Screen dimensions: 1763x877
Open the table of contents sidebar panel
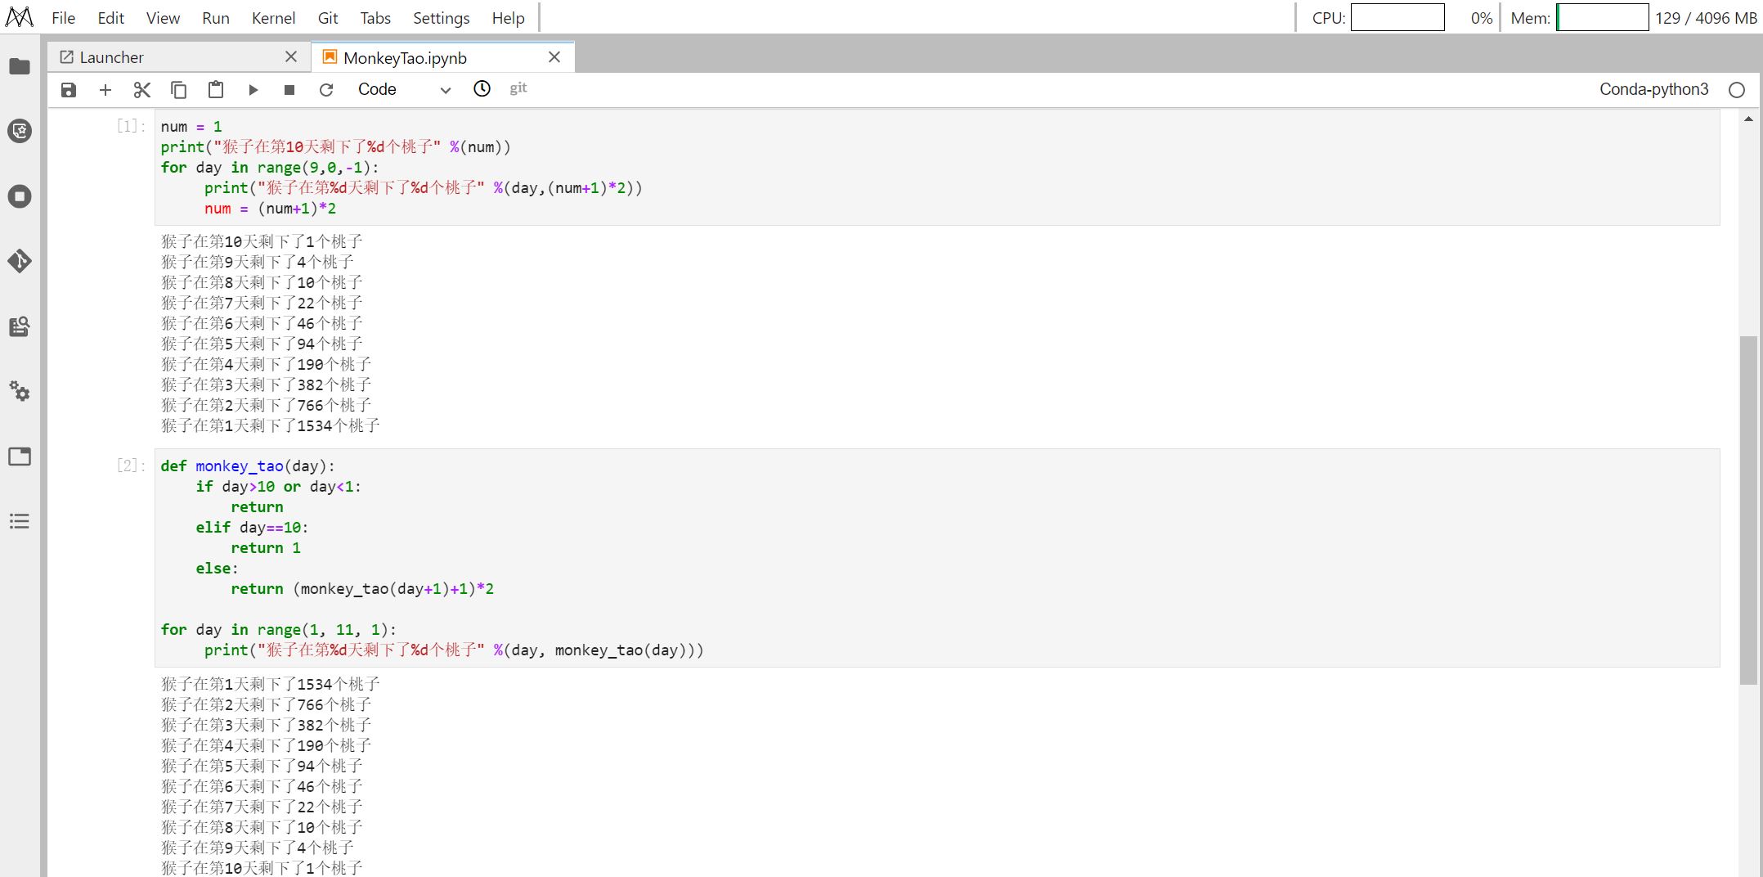click(20, 521)
